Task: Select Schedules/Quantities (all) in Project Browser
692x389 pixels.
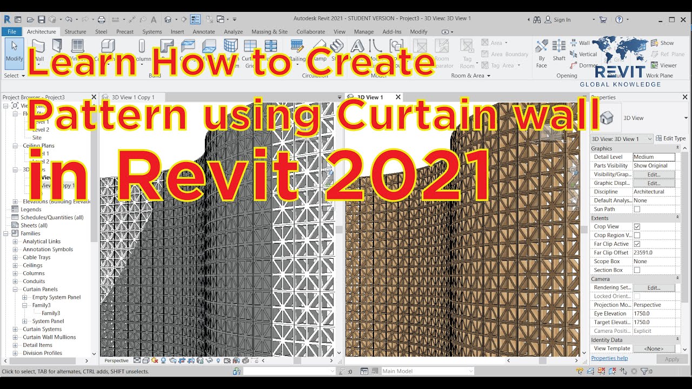Action: point(52,217)
